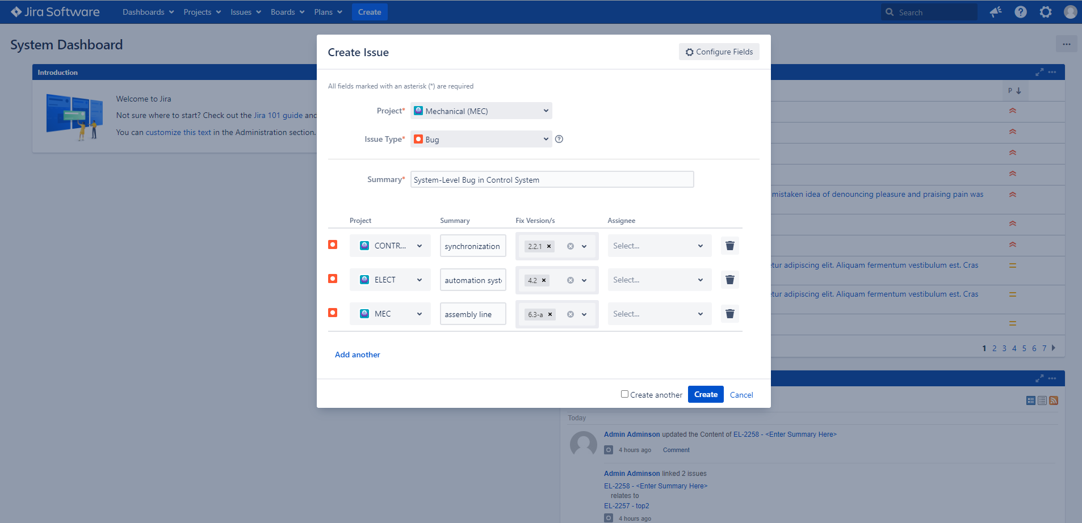Delete the synchronization row with trash icon
Image resolution: width=1082 pixels, height=523 pixels.
coord(730,246)
